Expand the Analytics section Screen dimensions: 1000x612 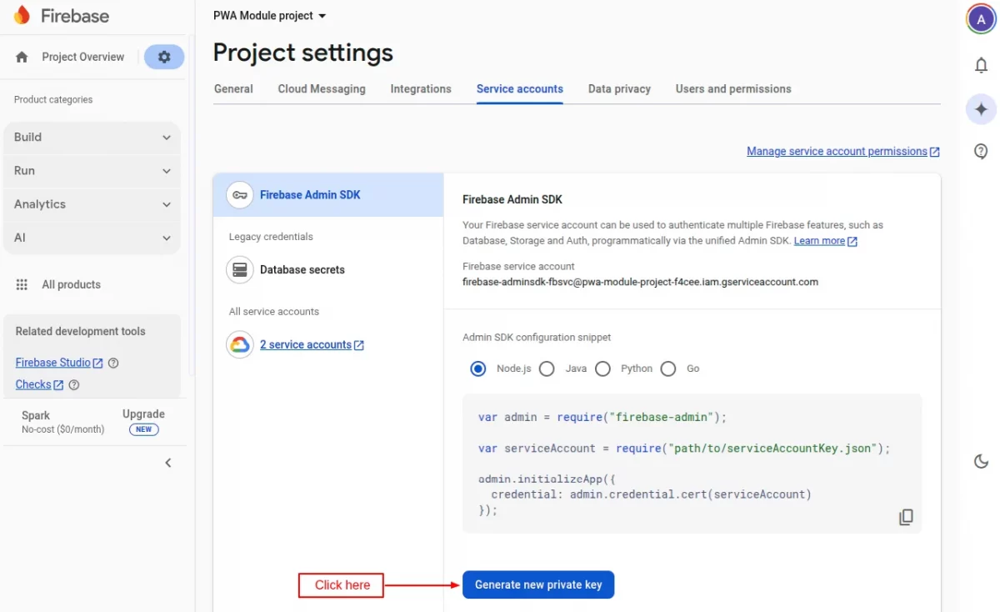pos(92,203)
